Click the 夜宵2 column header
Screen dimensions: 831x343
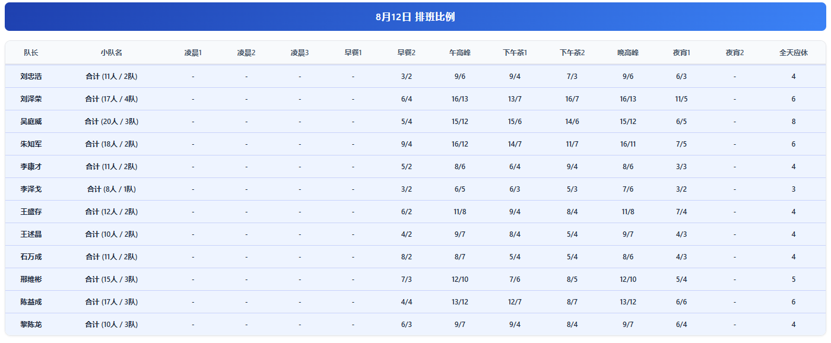tap(735, 53)
